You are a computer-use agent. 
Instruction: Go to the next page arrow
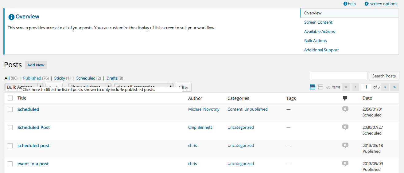click(x=385, y=87)
